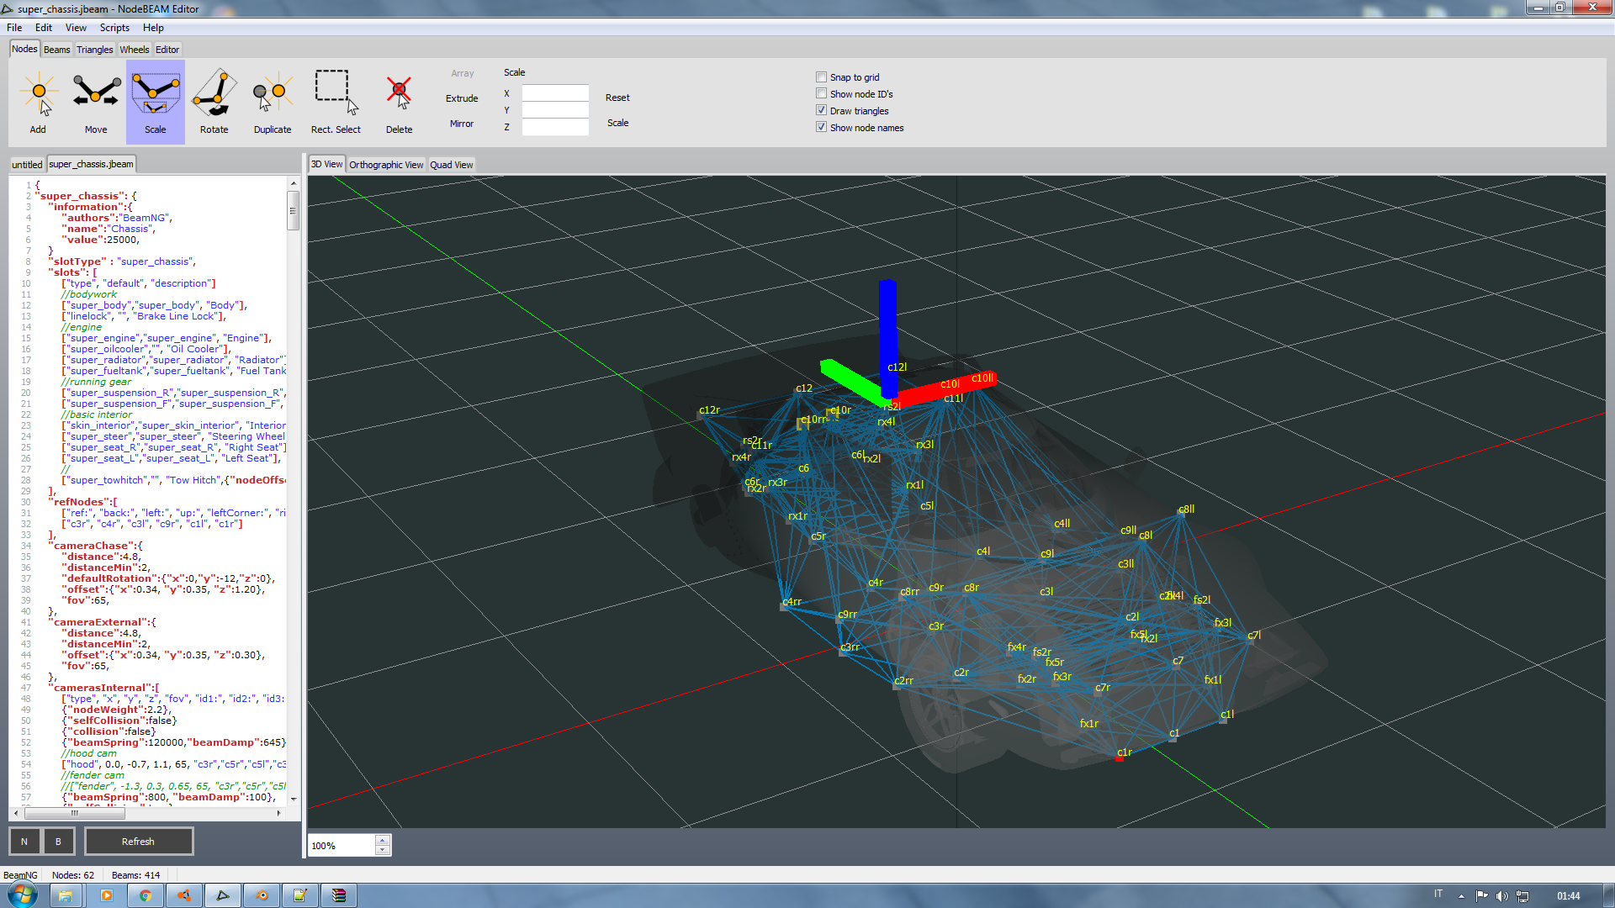The image size is (1615, 908).
Task: Disable Show node names checkbox
Action: pyautogui.click(x=821, y=128)
